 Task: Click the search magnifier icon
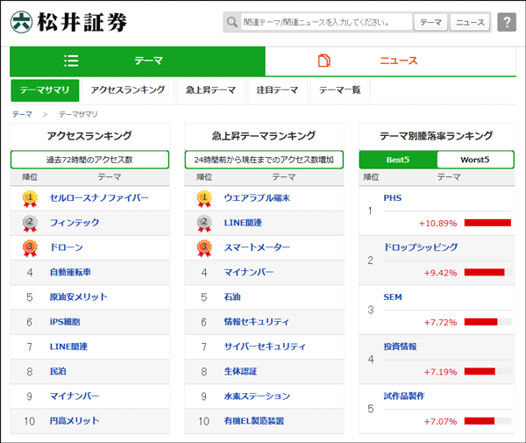[231, 22]
